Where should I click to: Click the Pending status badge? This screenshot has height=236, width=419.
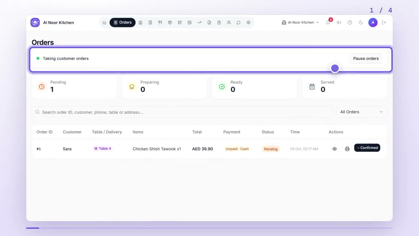(271, 149)
